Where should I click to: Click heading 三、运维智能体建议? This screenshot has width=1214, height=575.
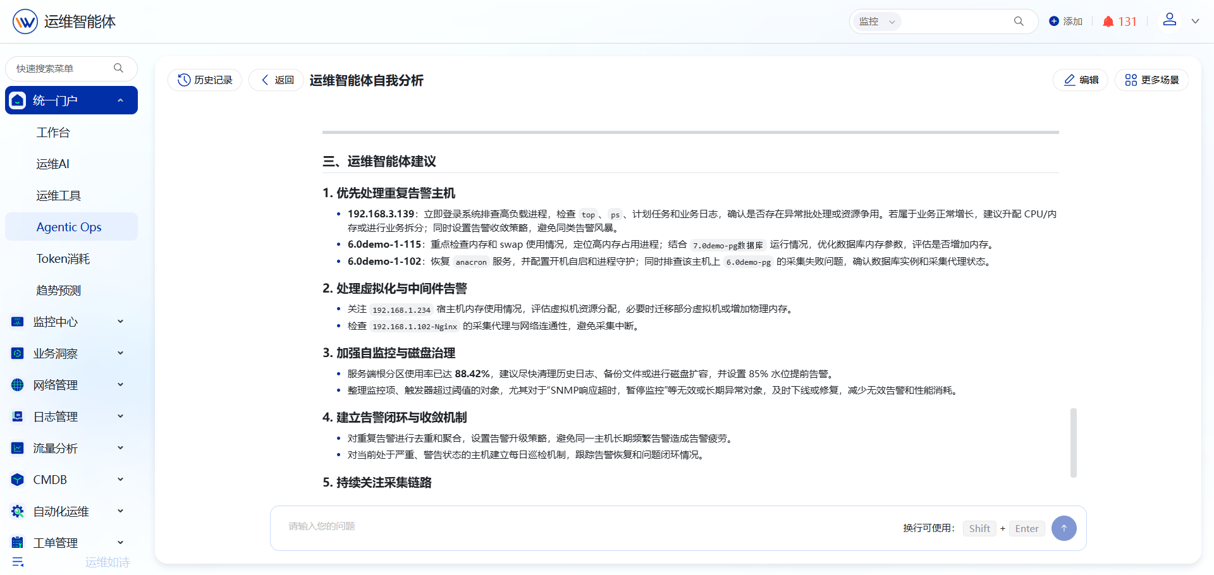point(379,161)
